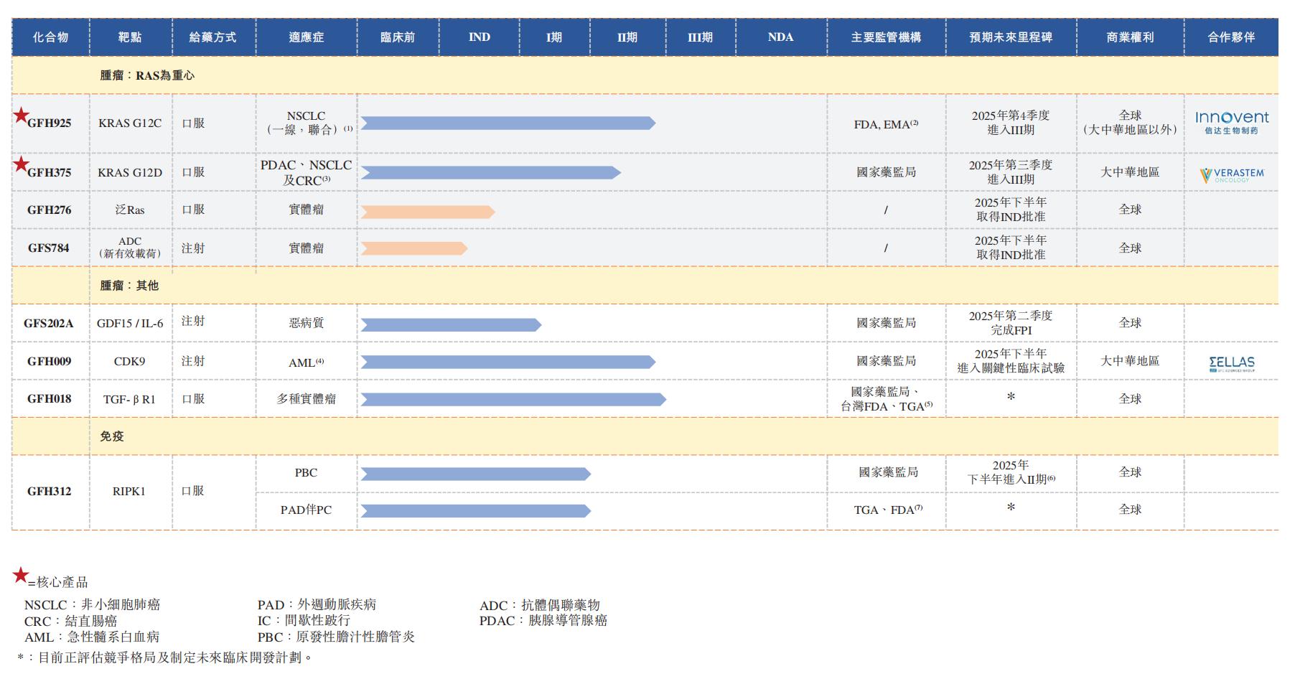
Task: Click the Innovent partner logo
Action: [x=1232, y=123]
